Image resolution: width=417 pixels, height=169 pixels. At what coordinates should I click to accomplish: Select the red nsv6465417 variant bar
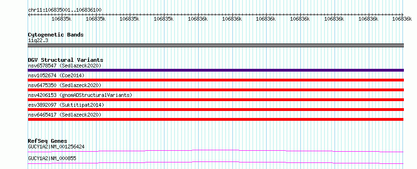pos(216,119)
